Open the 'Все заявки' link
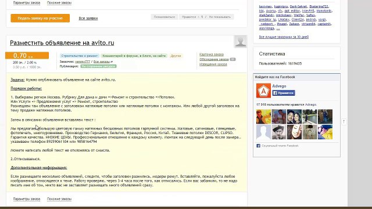The width and height of the screenshot is (372, 209). (x=88, y=18)
